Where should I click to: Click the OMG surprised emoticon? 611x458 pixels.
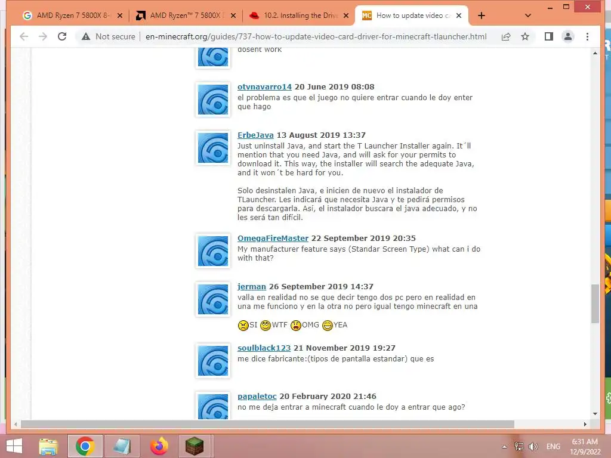click(x=296, y=325)
